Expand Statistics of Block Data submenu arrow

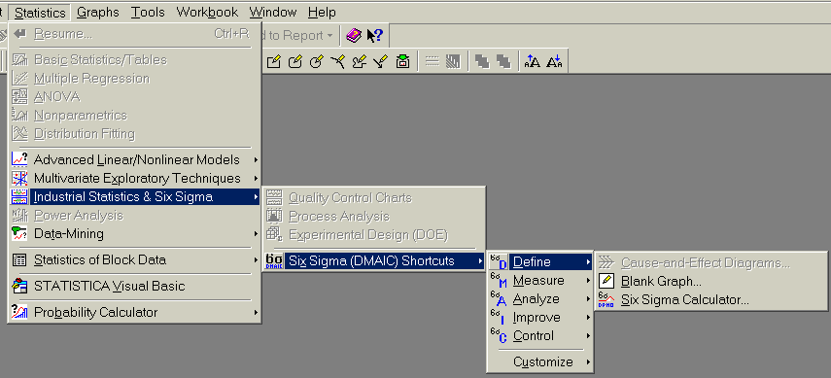[256, 259]
